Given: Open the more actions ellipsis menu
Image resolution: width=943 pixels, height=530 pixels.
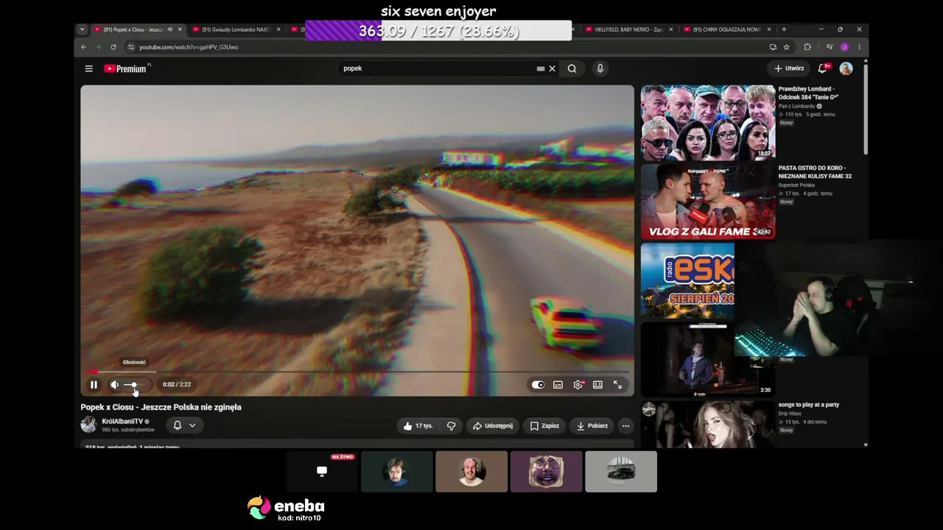Looking at the screenshot, I should click(x=625, y=425).
